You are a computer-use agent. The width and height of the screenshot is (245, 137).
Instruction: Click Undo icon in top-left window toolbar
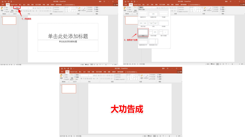(5, 1)
